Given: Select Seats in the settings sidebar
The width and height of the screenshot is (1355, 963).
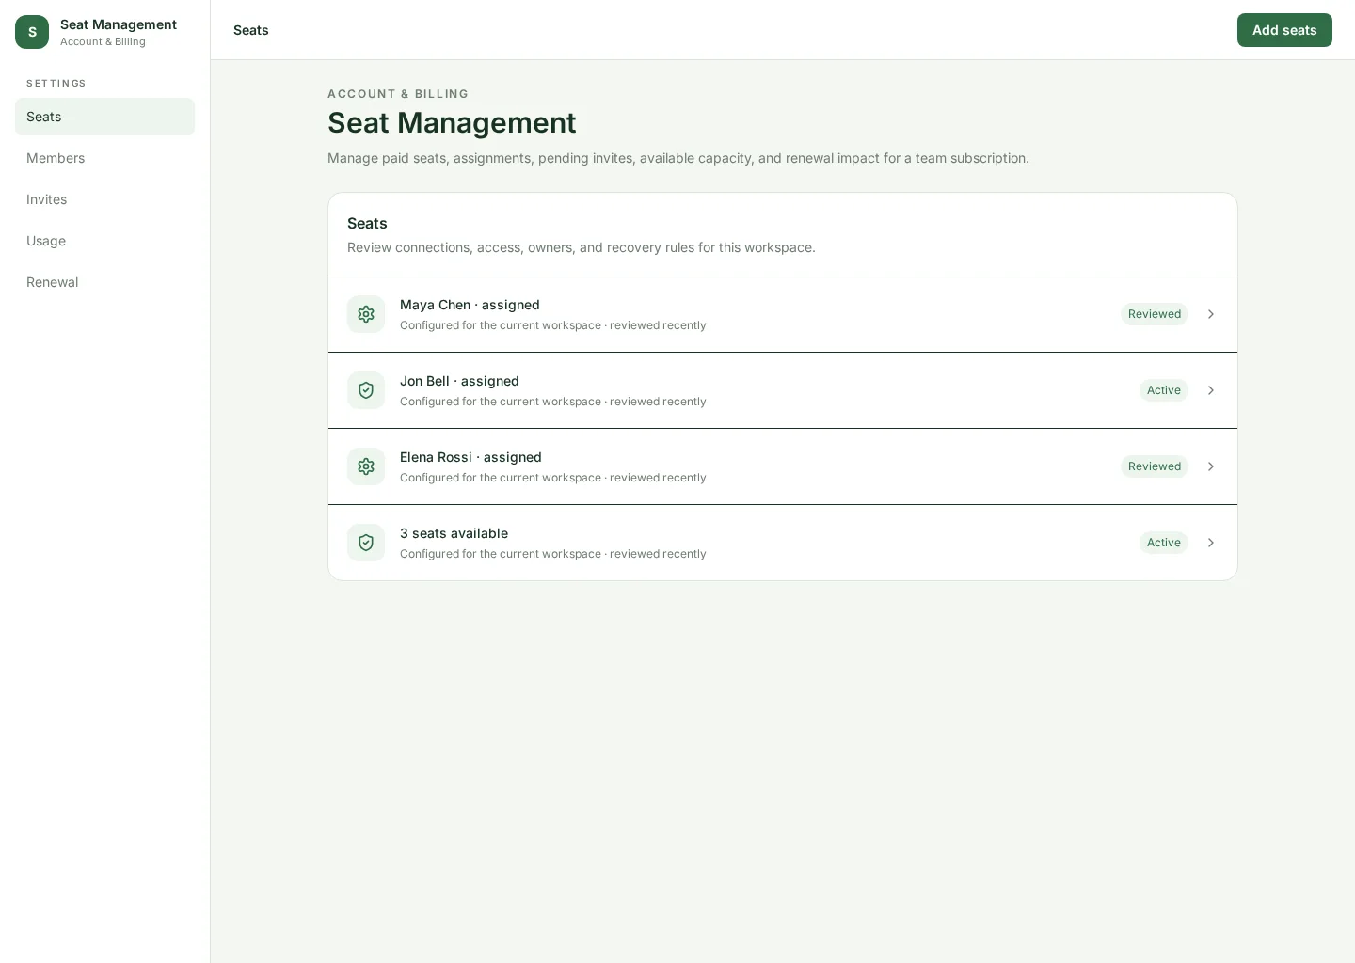Looking at the screenshot, I should 104,117.
